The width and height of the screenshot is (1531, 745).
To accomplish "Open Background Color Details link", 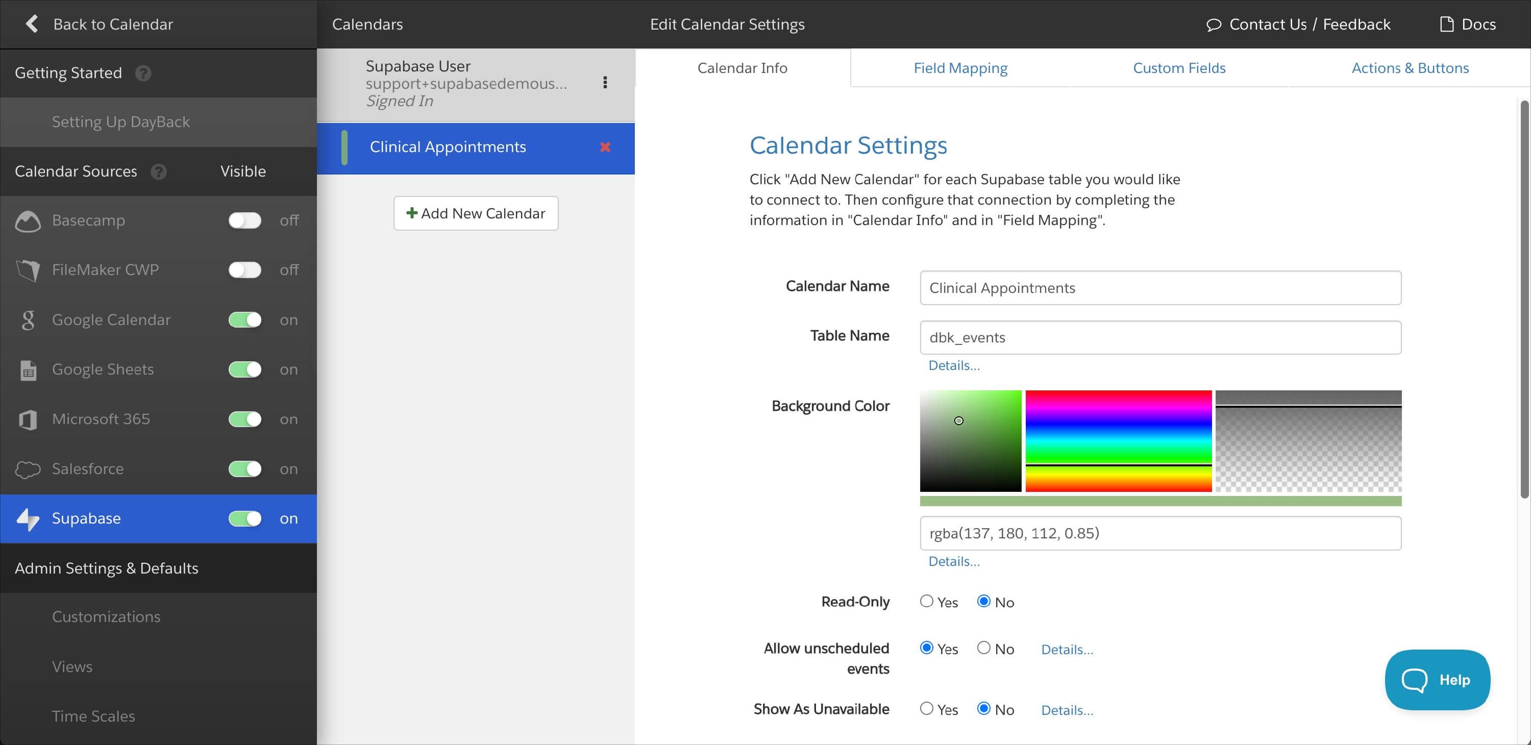I will coord(954,561).
